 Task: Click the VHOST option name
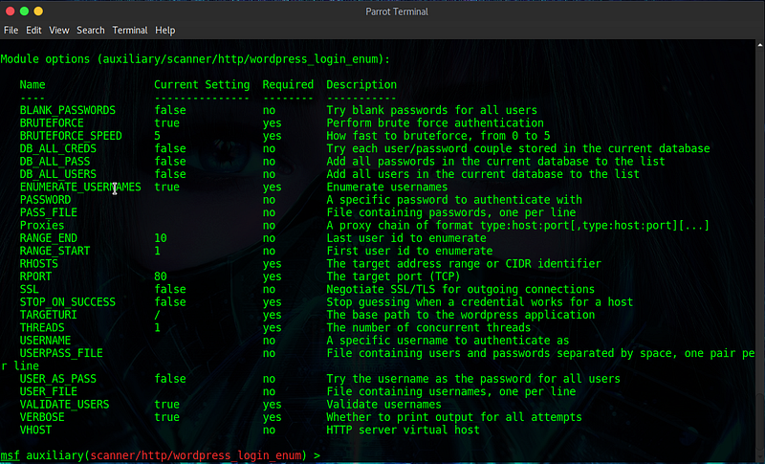[35, 430]
